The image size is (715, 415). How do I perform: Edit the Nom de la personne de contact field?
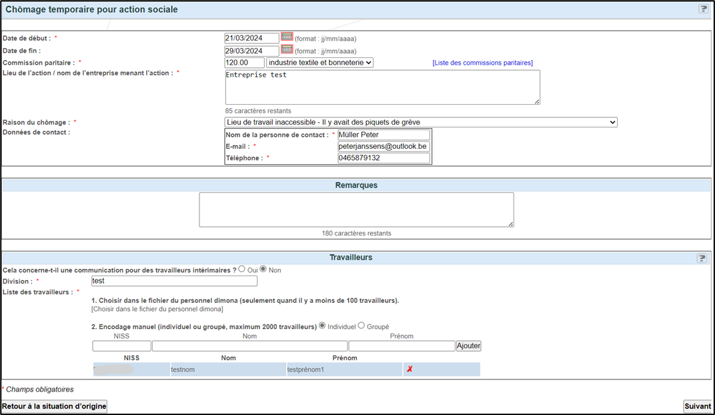point(384,135)
